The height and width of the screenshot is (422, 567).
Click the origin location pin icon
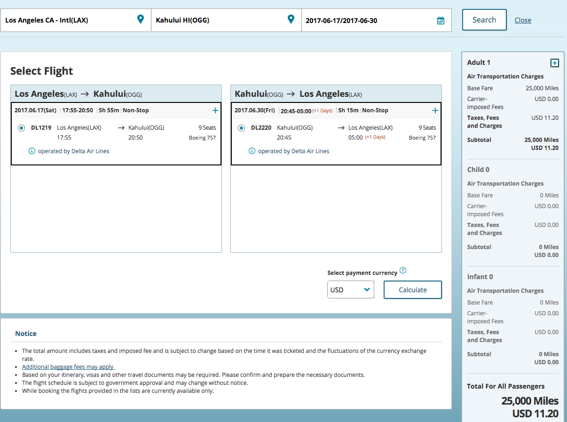pyautogui.click(x=140, y=19)
